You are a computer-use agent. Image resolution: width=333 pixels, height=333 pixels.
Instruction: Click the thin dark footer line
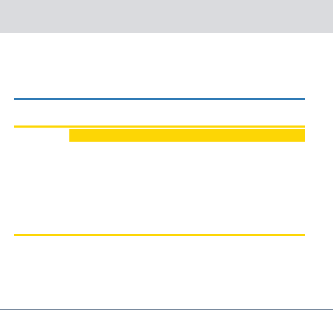click(166, 309)
